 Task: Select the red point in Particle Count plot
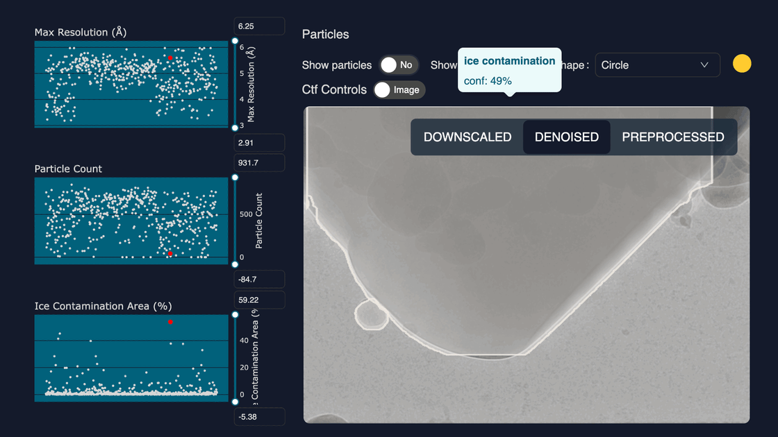pyautogui.click(x=169, y=254)
